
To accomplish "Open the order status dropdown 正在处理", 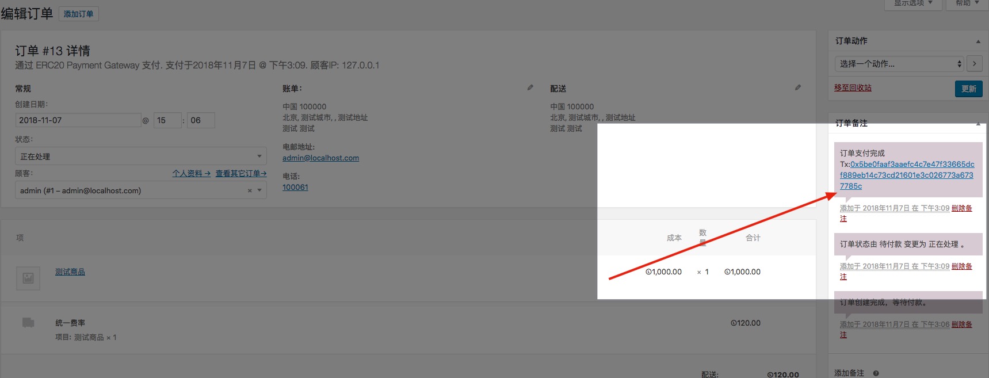I will (x=141, y=156).
